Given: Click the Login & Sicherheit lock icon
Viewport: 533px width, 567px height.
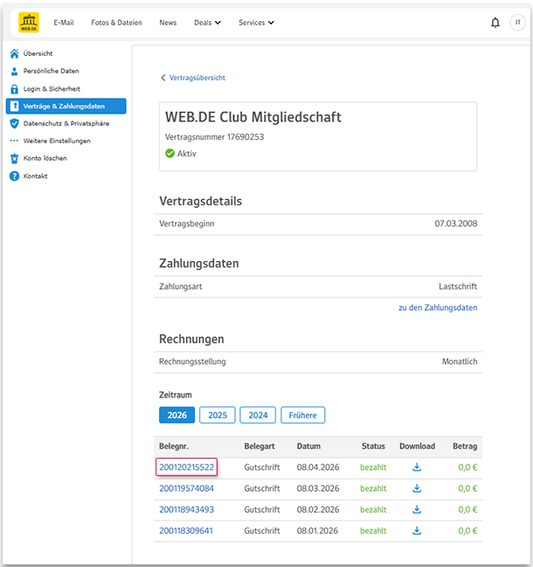Looking at the screenshot, I should tap(14, 89).
